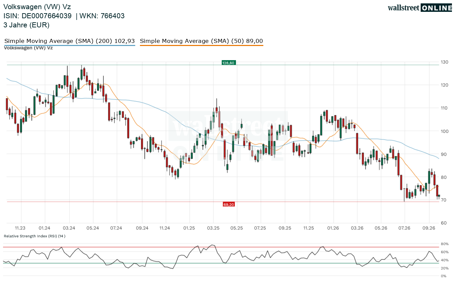Click the 120 price axis label
Screen dimensions: 456x285
pos(444,85)
